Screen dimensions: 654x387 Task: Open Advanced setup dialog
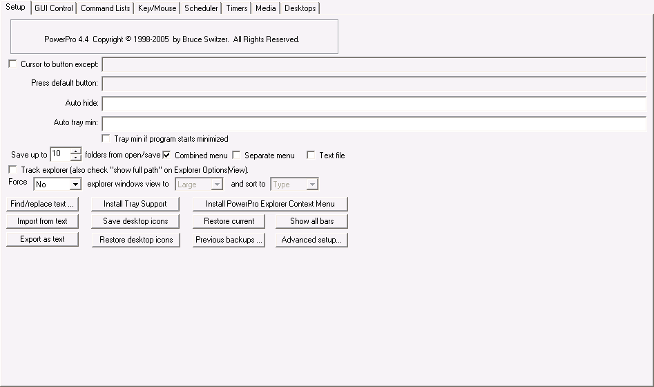click(311, 240)
